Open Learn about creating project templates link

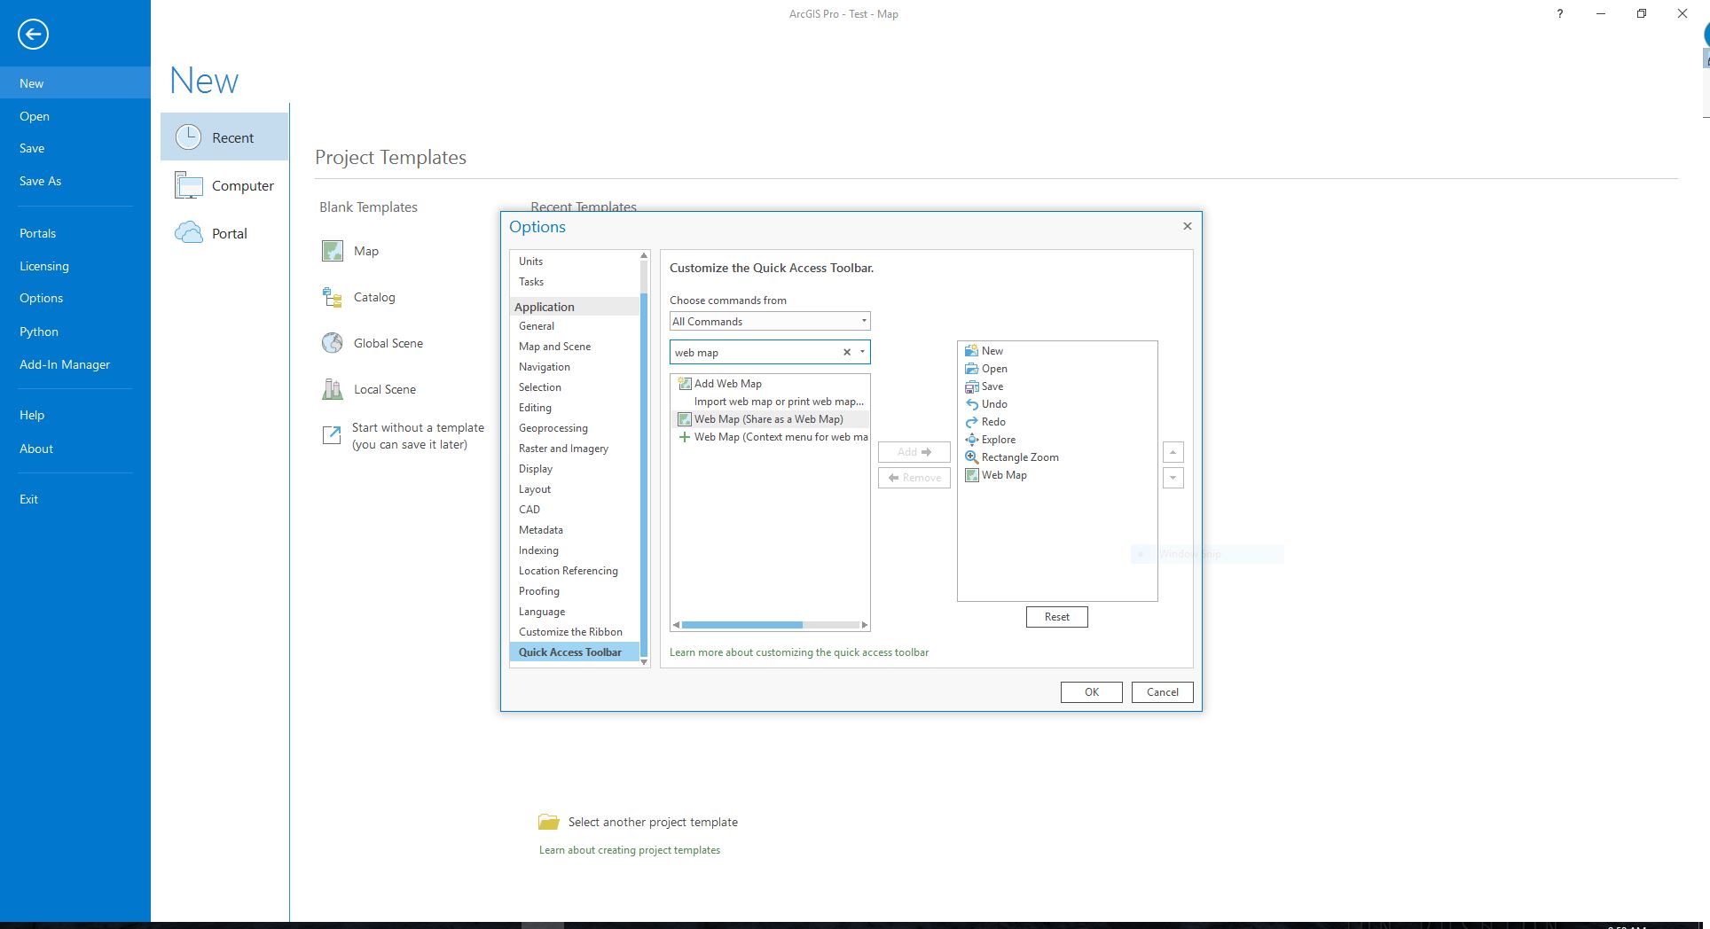(630, 850)
